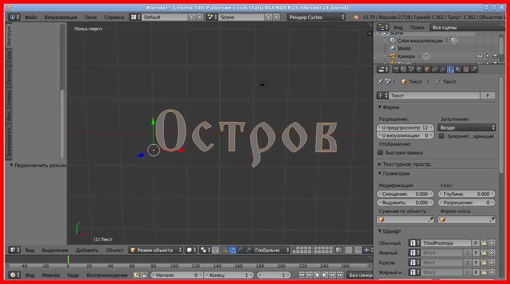Screen dimensions: 510x284
Task: Select the rotate manipulator arc icon
Action: pyautogui.click(x=240, y=250)
